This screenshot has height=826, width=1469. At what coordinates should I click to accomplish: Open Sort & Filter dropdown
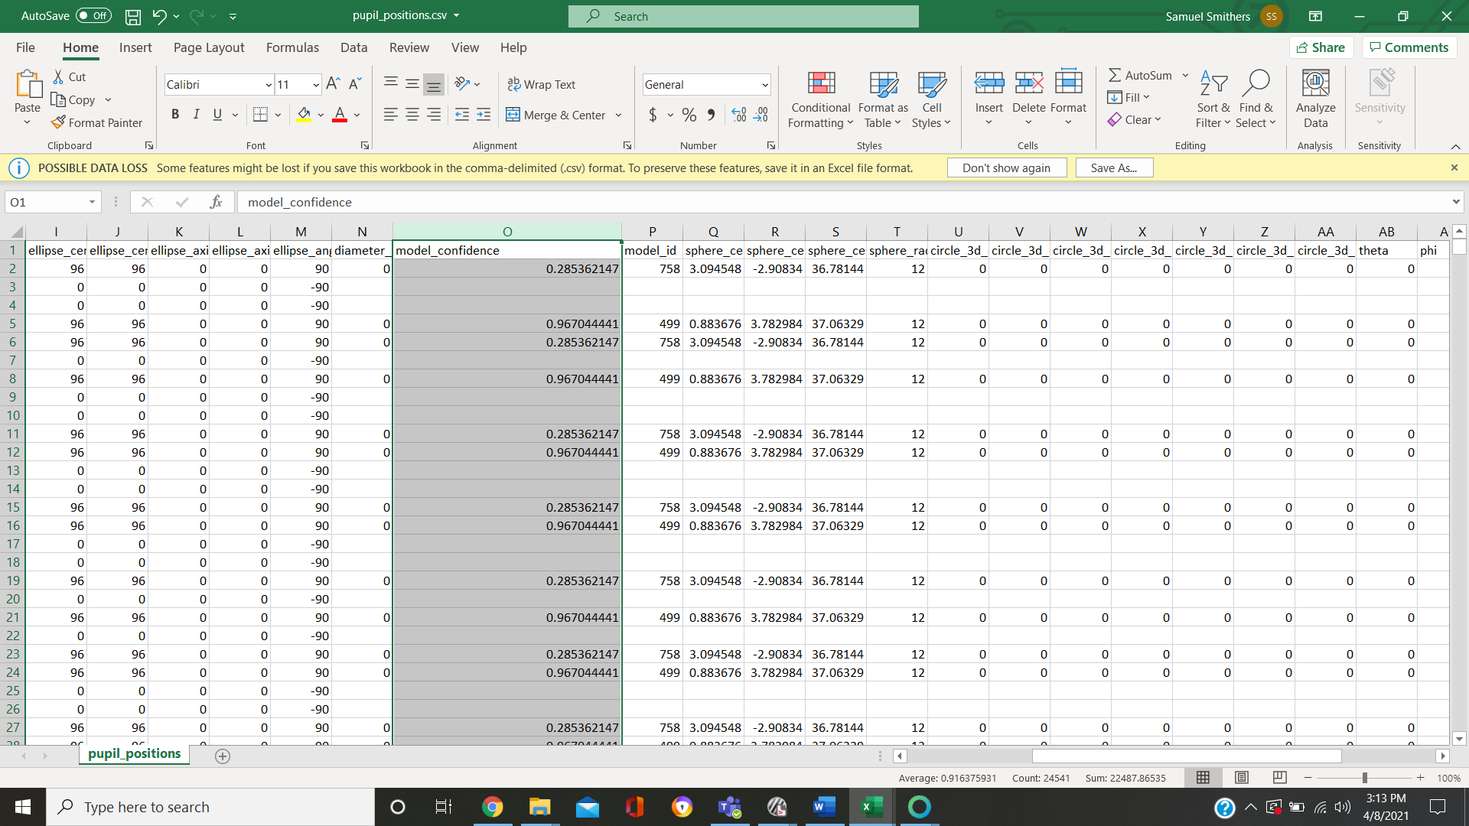pyautogui.click(x=1213, y=99)
